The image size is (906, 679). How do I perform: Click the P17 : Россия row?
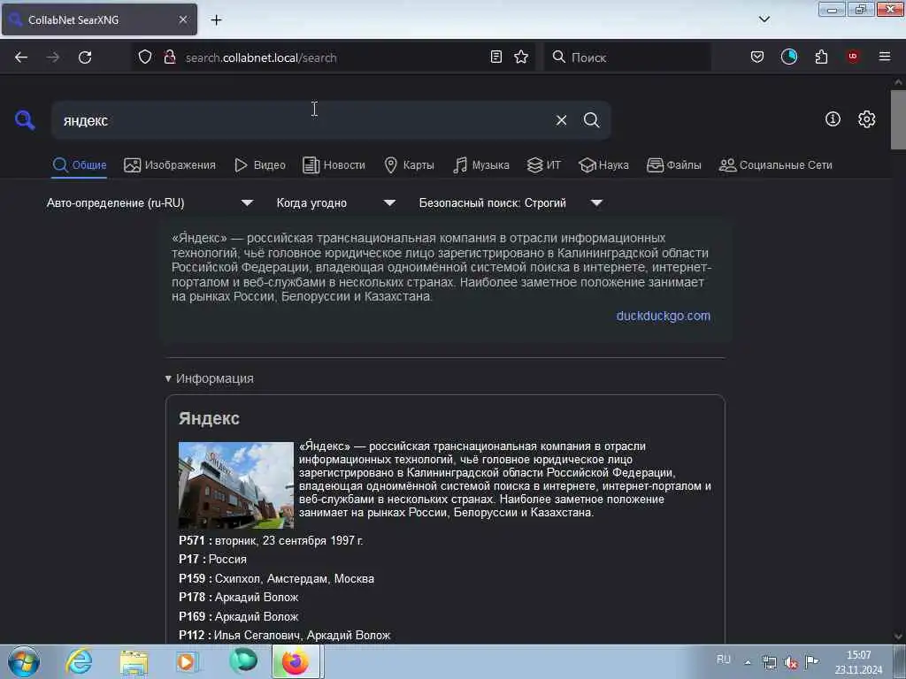point(212,560)
